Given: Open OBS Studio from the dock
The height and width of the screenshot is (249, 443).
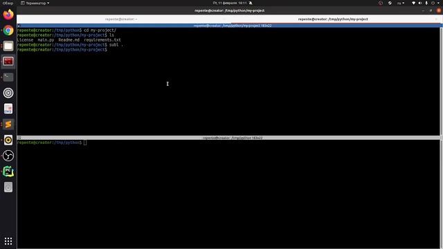Looking at the screenshot, I should (8, 156).
